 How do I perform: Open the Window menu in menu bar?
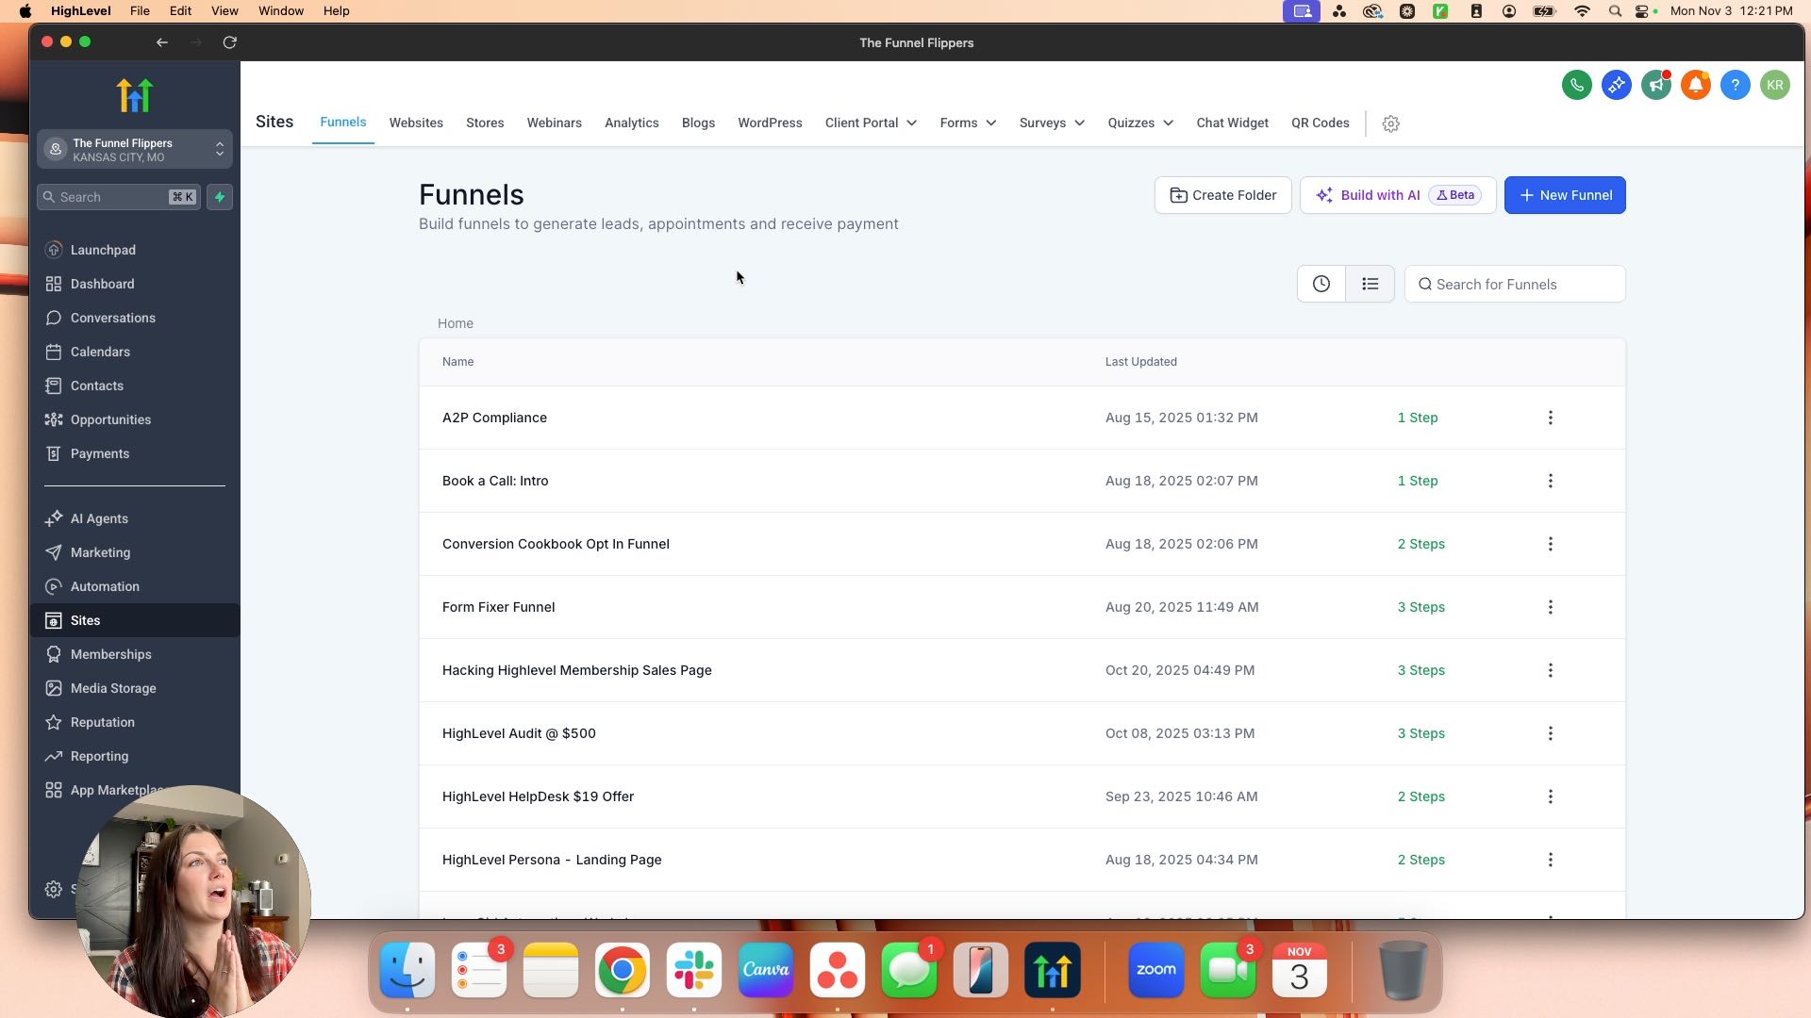tap(280, 11)
